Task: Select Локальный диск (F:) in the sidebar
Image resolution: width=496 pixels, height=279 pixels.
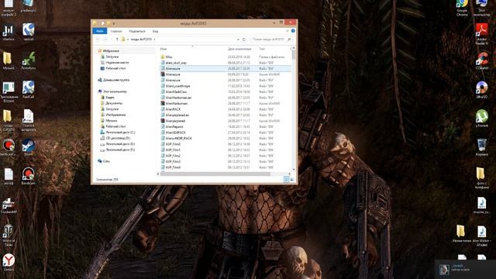Action: tap(120, 150)
